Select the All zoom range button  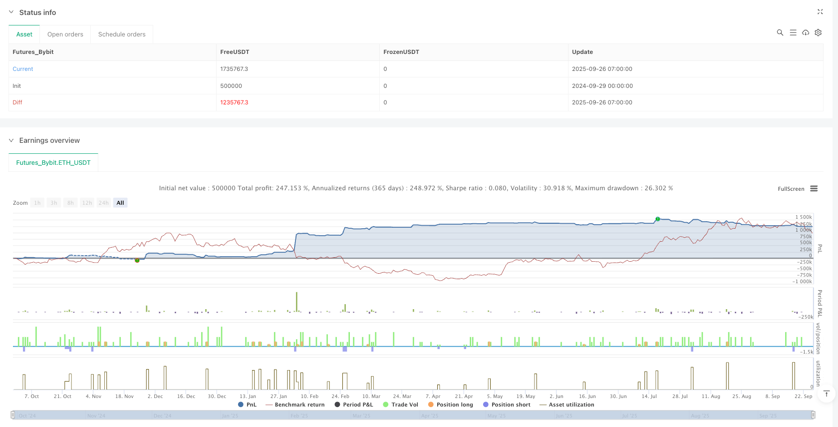[120, 203]
